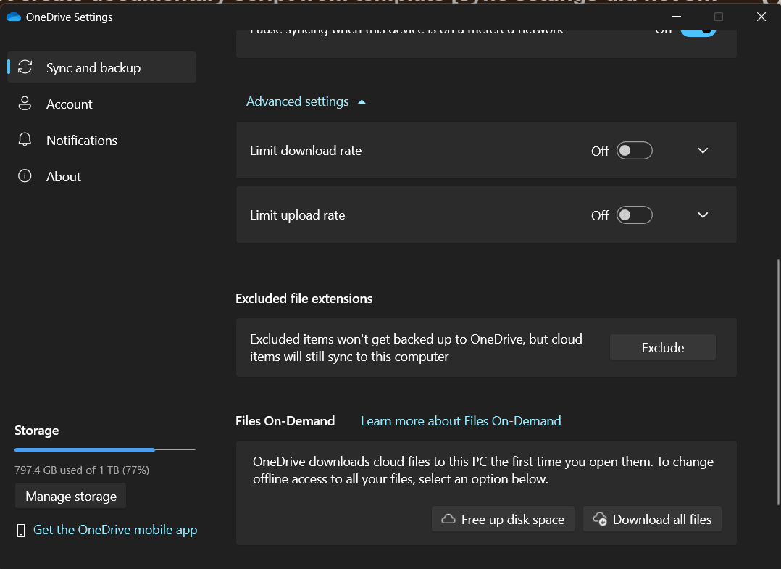
Task: Click the text "797.4 GB used of 1 TB (77%)"
Action: tap(82, 470)
